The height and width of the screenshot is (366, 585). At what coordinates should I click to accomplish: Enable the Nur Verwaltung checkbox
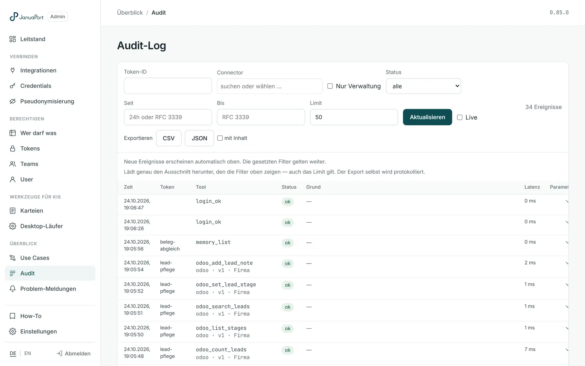coord(330,86)
